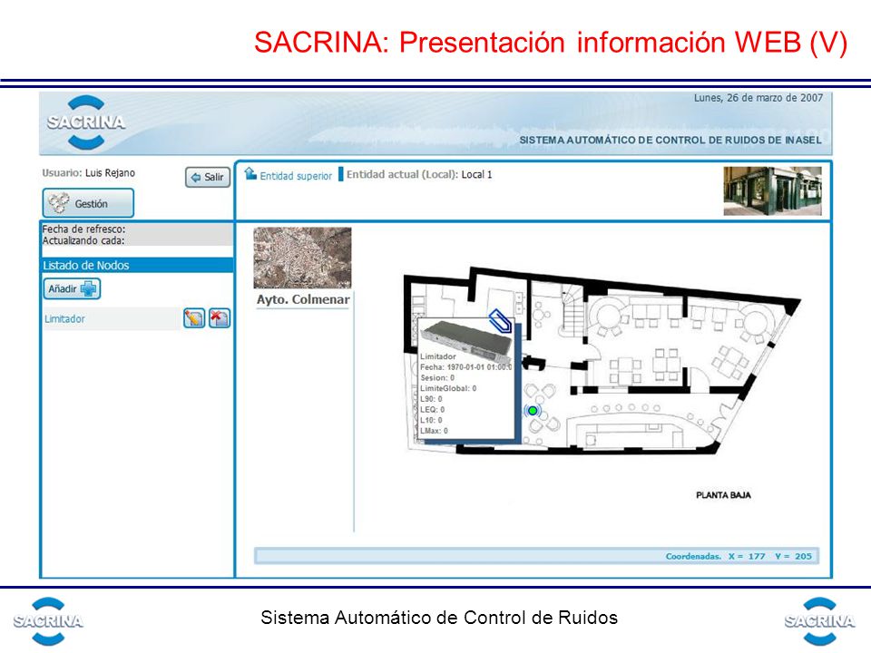Click the PLANTA BAJA floor label
This screenshot has height=653, width=871.
(723, 495)
